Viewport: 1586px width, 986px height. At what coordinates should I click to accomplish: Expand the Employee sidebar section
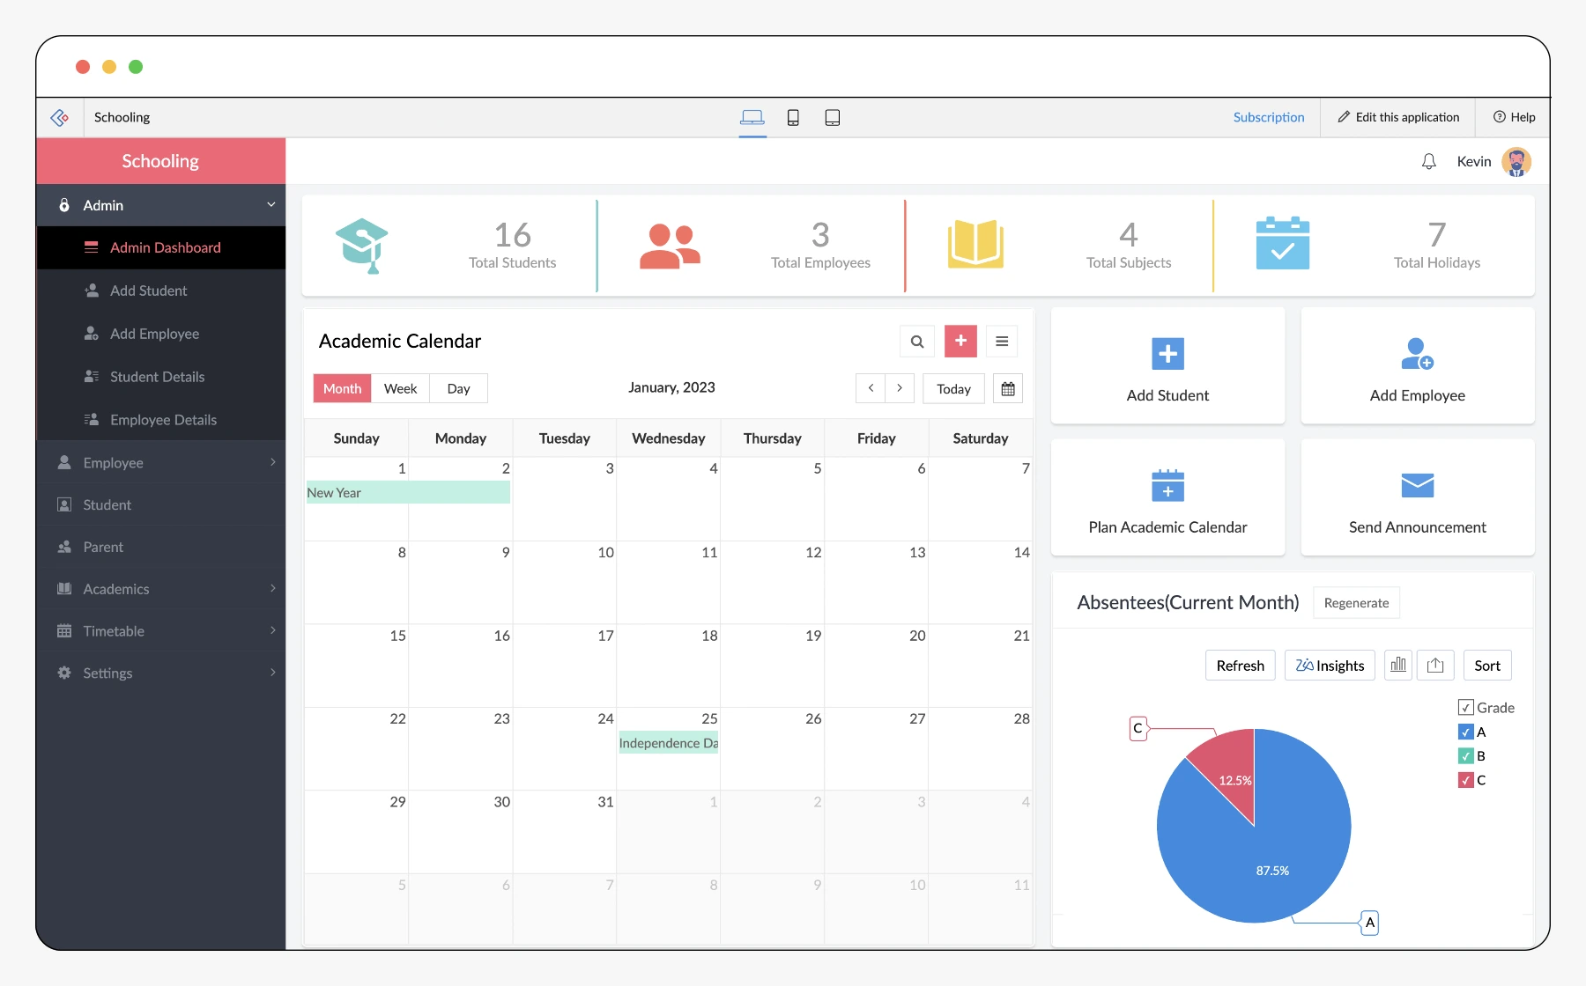pyautogui.click(x=160, y=462)
